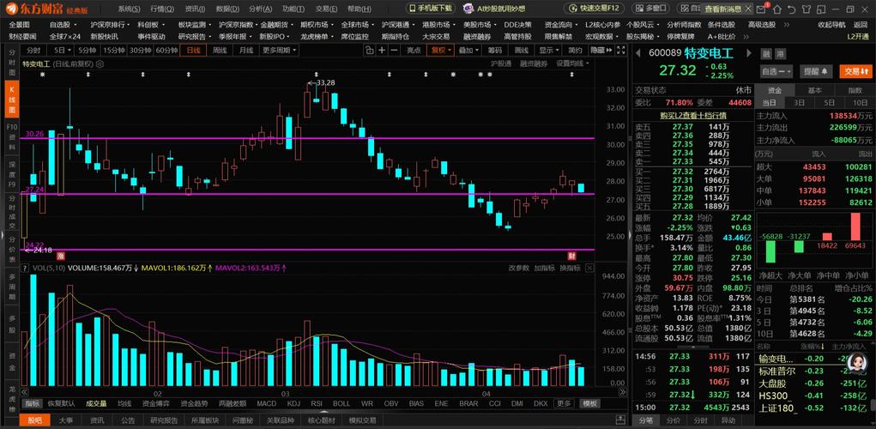Click the 改参数 parameter button
This screenshot has height=429, width=876.
click(x=518, y=268)
